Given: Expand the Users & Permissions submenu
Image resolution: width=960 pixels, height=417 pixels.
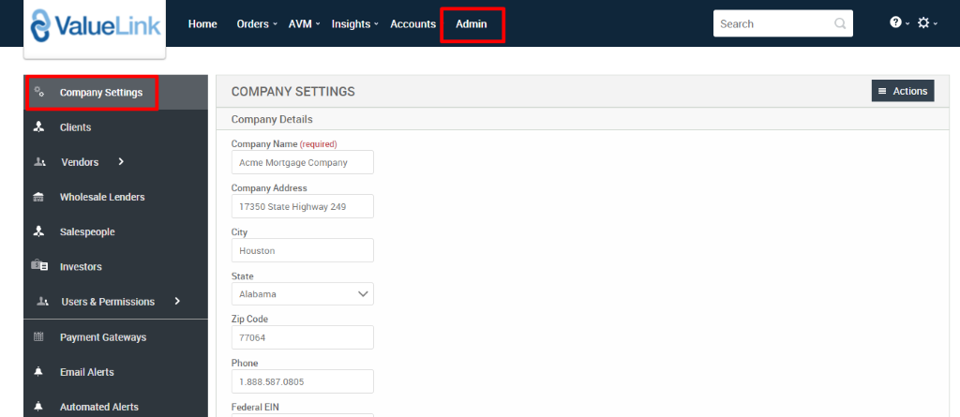Looking at the screenshot, I should 176,302.
